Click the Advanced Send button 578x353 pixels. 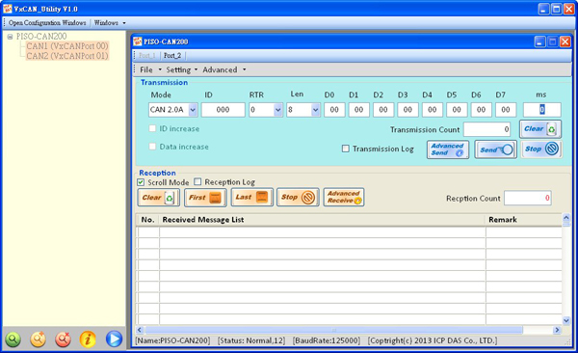pyautogui.click(x=448, y=149)
